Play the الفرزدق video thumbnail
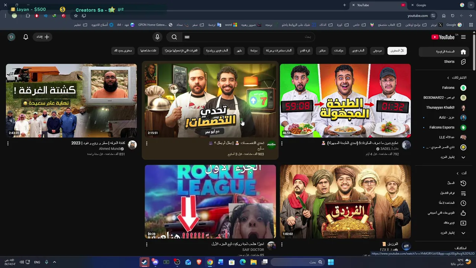476x268 pixels. 345,201
